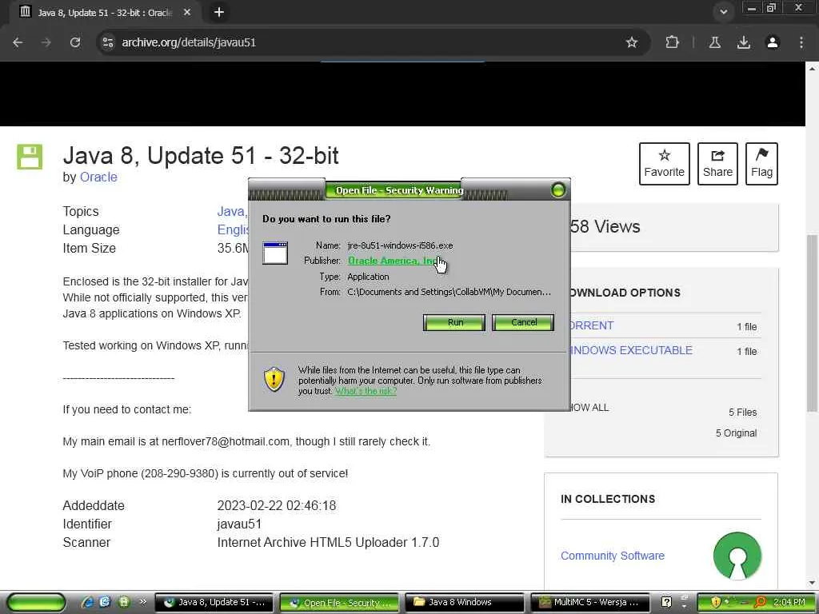Open the Oracle America, Inc. publisher link

[x=392, y=261]
